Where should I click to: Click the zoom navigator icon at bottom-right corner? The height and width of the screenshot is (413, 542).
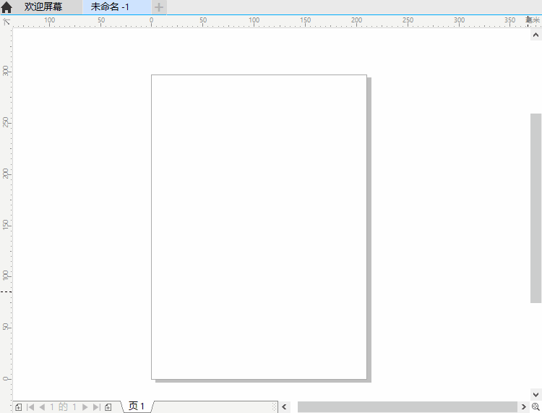click(535, 407)
